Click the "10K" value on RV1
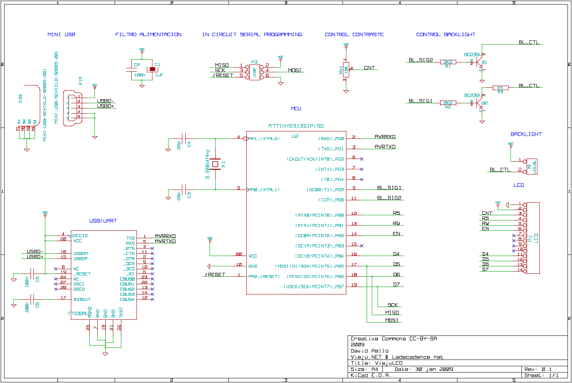 point(346,69)
